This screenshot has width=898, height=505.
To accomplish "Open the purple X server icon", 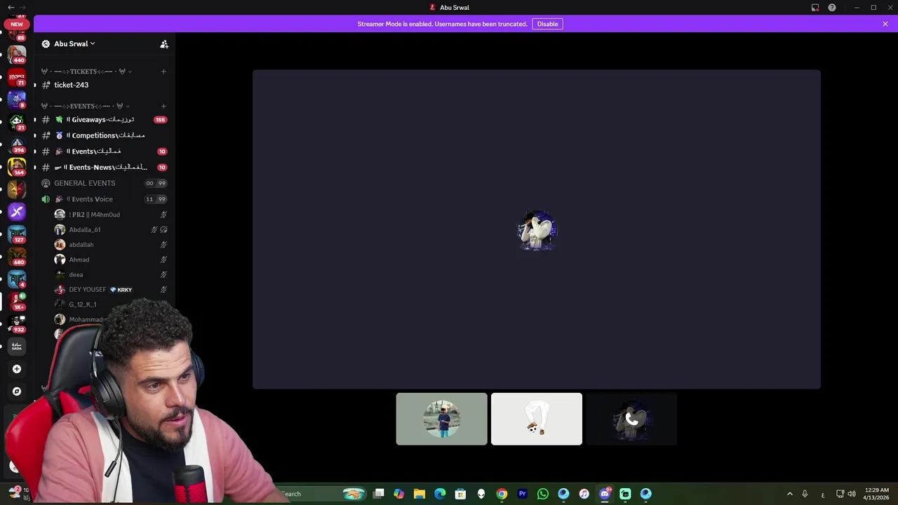I will (x=17, y=211).
